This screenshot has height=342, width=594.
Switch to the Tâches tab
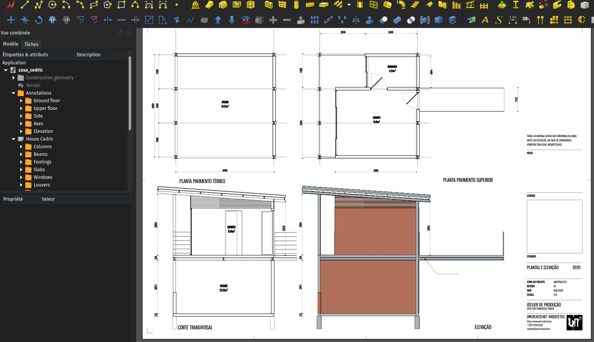tap(31, 44)
